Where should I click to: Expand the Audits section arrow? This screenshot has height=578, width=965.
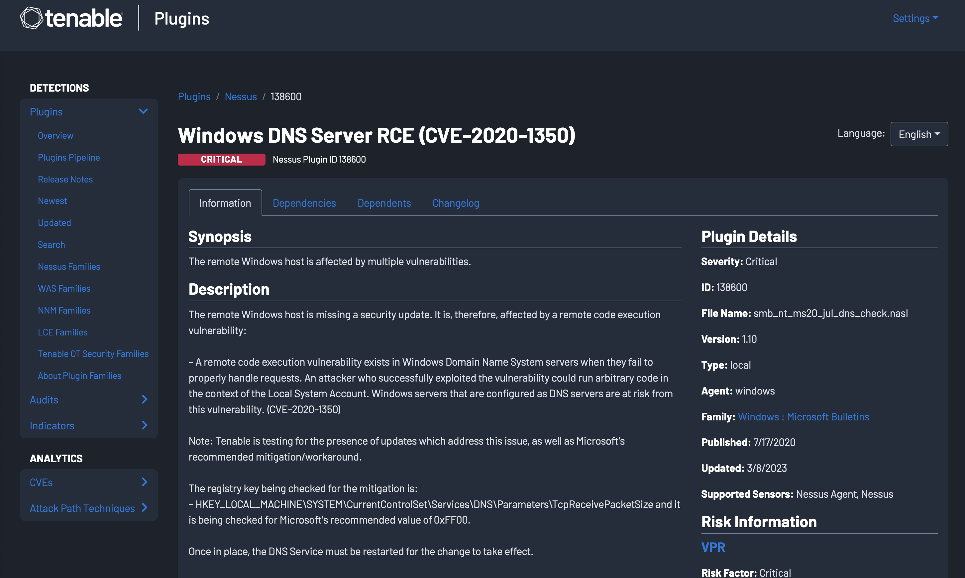144,399
